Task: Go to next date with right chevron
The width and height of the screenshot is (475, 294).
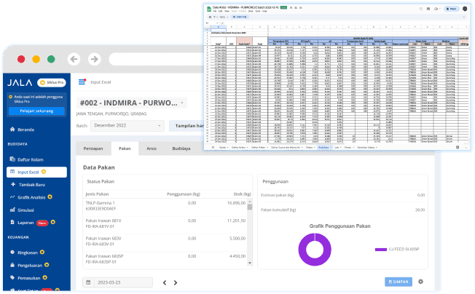Action: 176,282
